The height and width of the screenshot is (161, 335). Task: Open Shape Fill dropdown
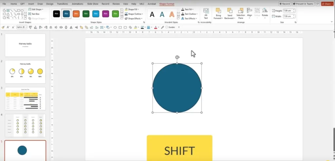tap(132, 10)
